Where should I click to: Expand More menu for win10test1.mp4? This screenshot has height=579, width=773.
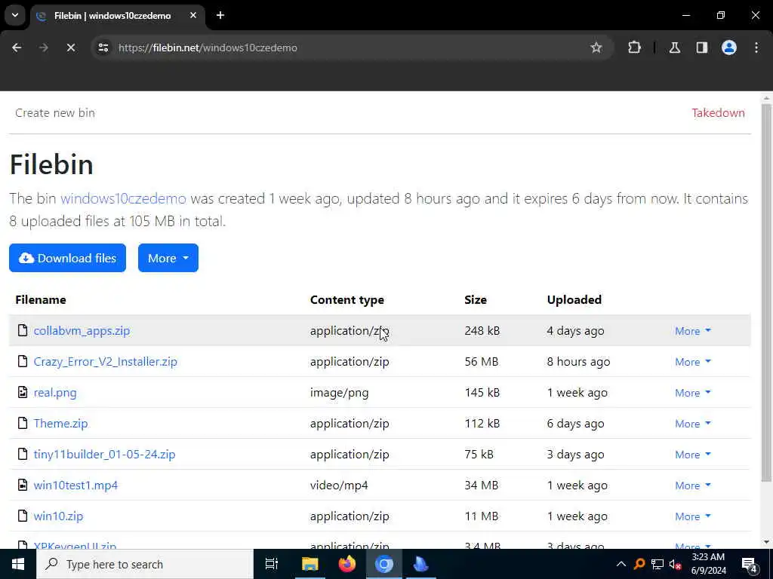[693, 486]
